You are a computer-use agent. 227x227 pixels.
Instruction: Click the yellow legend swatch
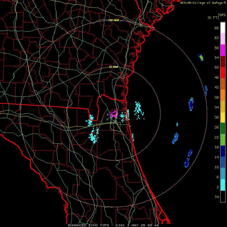pos(223,118)
